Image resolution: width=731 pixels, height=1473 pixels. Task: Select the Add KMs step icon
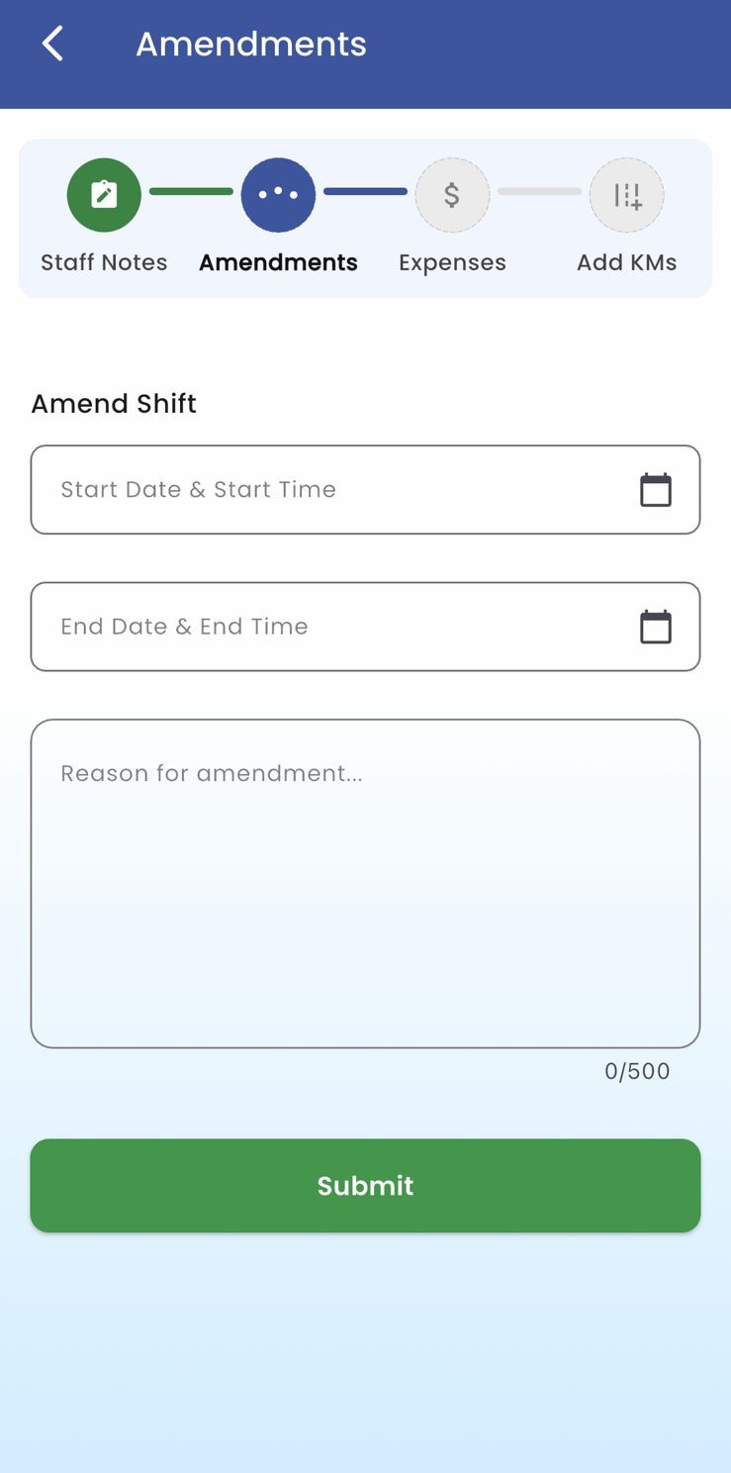click(x=626, y=195)
